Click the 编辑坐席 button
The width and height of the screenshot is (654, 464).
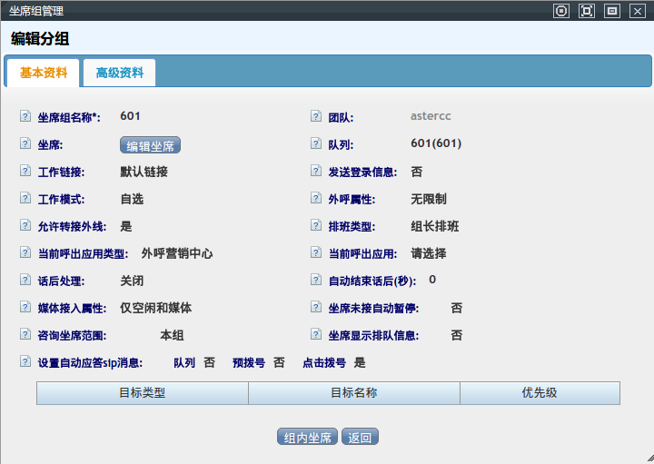pos(151,145)
